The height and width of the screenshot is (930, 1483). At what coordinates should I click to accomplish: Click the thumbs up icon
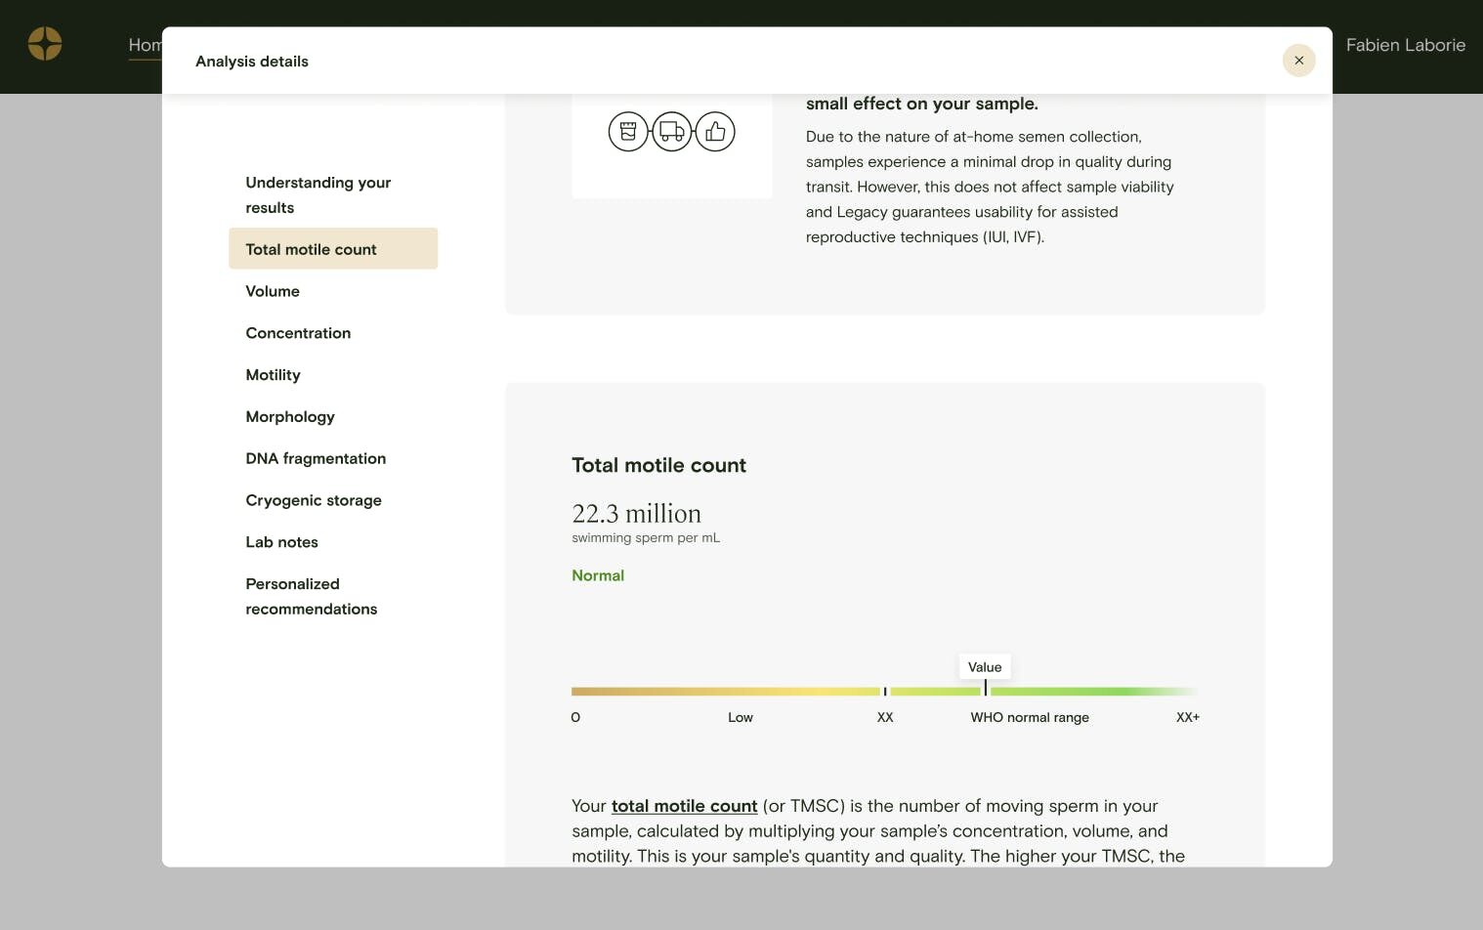(715, 131)
